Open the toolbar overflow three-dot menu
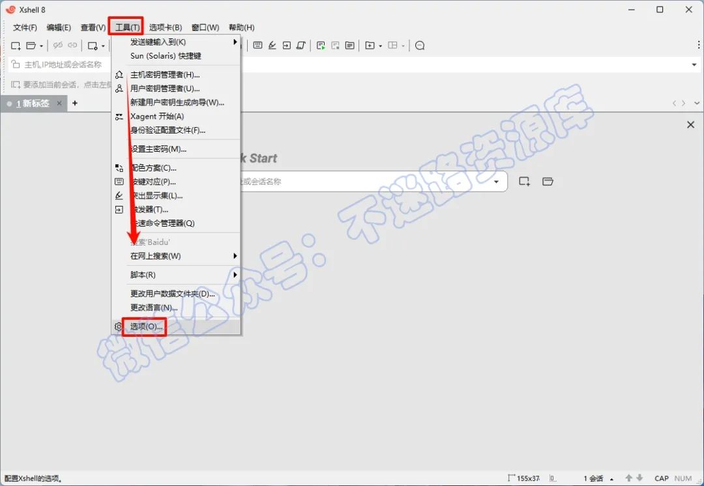This screenshot has height=486, width=704. pos(699,46)
